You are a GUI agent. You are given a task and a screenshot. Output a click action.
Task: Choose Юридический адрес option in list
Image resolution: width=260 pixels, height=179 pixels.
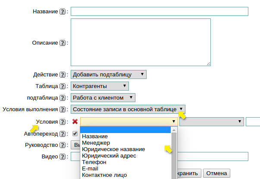click(x=109, y=155)
